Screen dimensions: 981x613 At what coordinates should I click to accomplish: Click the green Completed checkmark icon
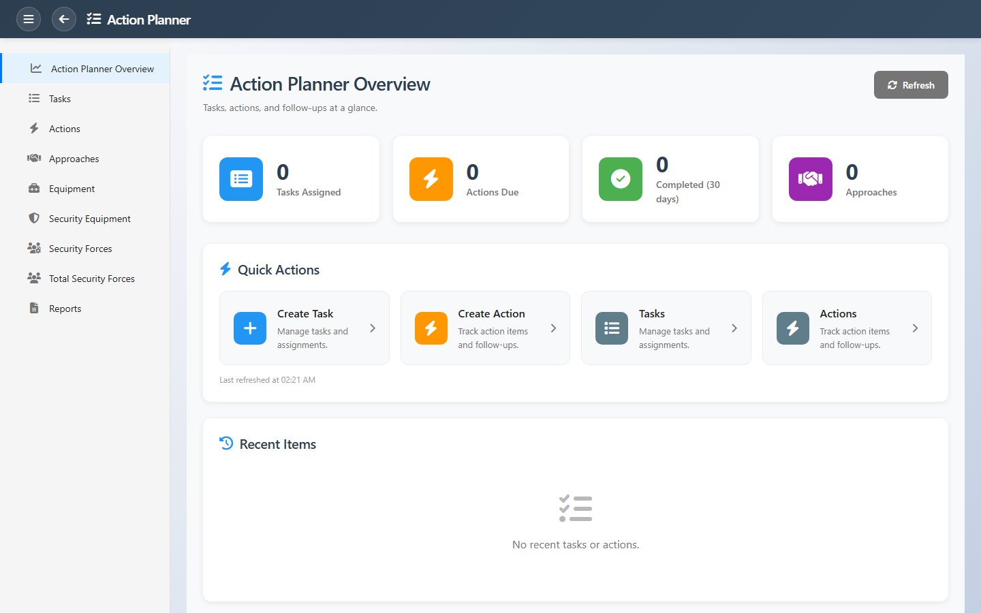pos(620,179)
